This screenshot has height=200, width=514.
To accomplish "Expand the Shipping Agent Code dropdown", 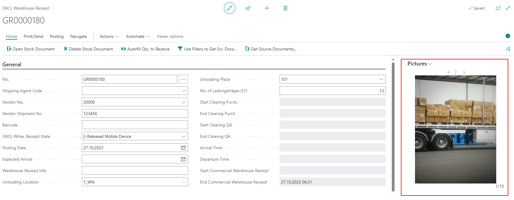I will click(184, 91).
